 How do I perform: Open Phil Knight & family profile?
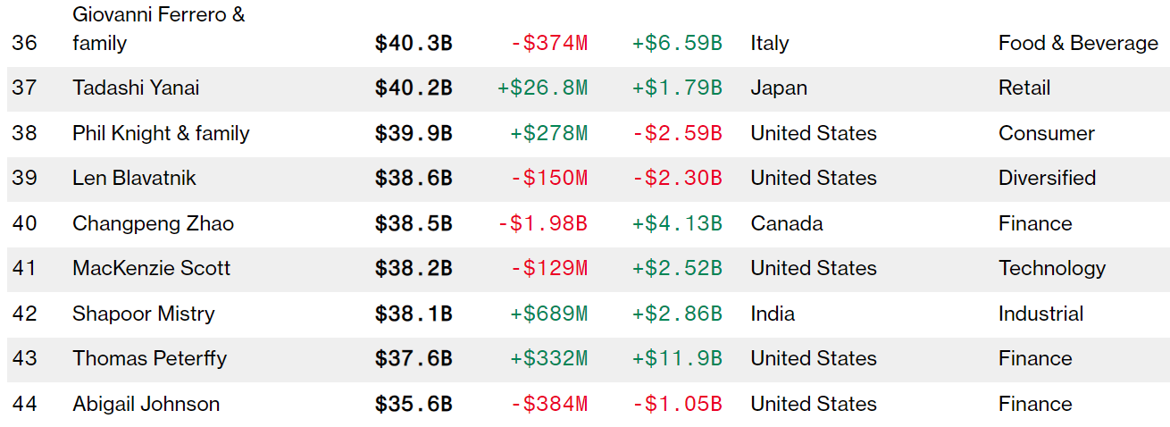[161, 133]
